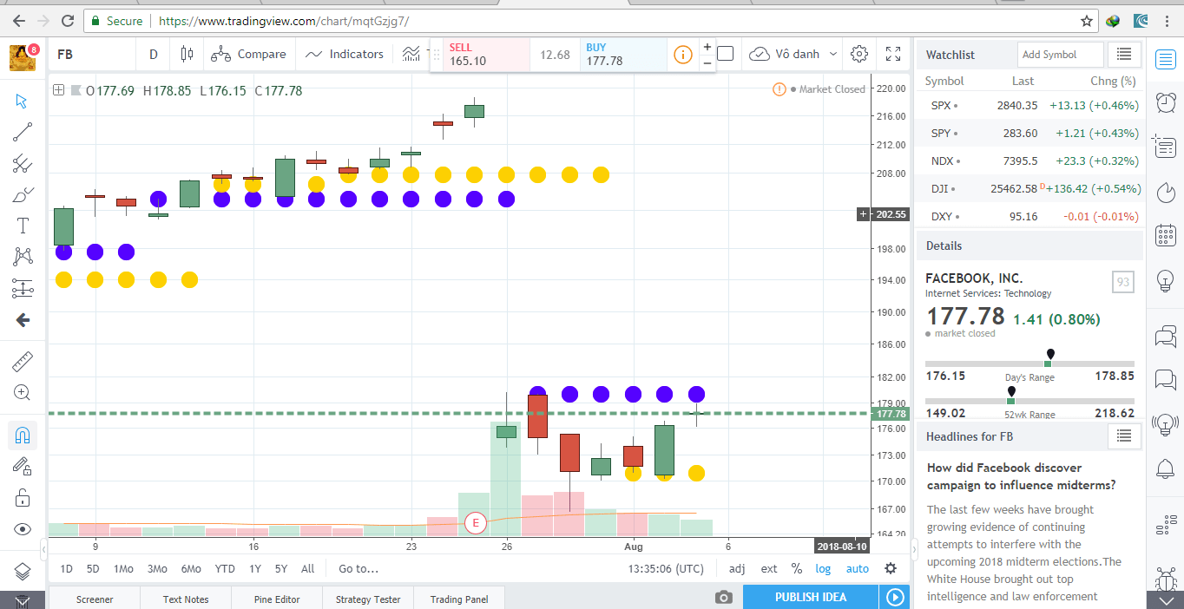This screenshot has height=609, width=1184.
Task: Toggle magnet mode
Action: (23, 435)
